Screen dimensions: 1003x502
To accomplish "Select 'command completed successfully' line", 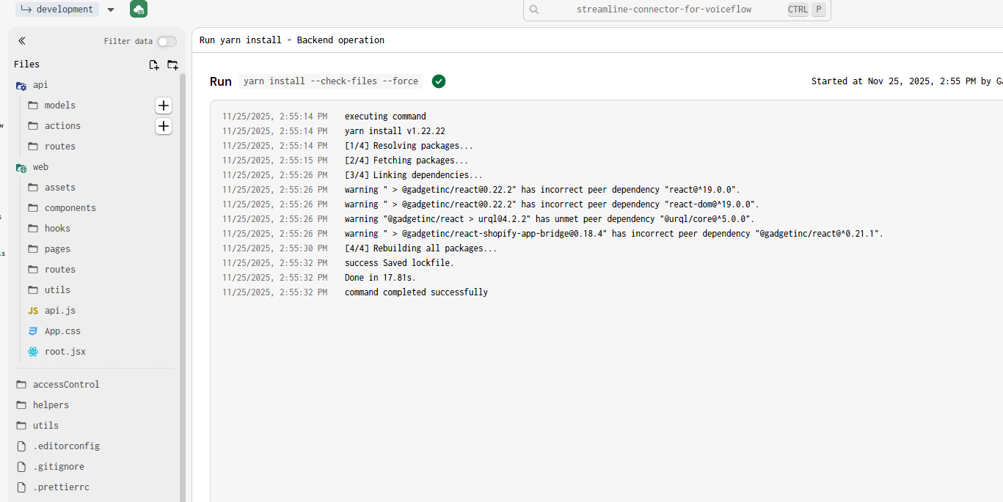I will click(x=416, y=292).
